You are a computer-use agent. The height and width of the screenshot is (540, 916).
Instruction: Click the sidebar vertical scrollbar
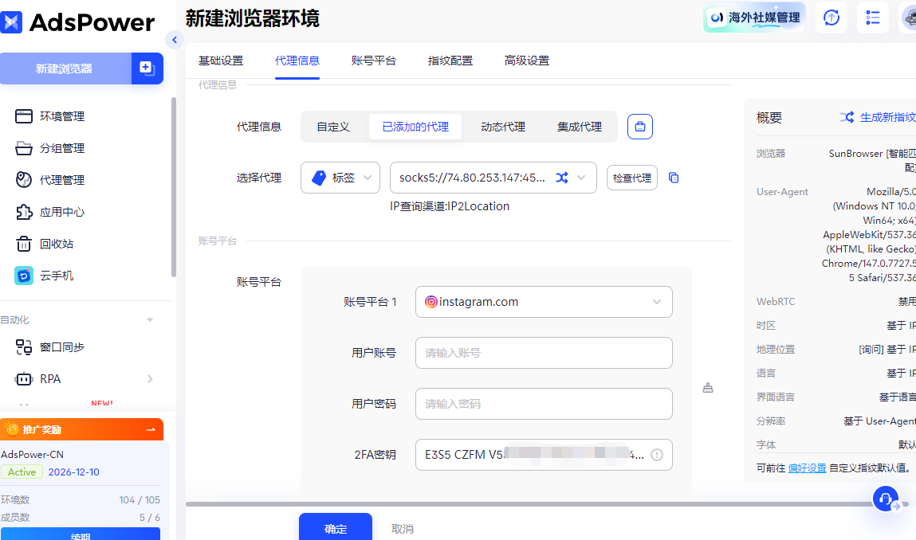(174, 187)
